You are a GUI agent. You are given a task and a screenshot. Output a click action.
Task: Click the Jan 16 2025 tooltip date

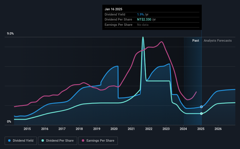click(x=113, y=9)
